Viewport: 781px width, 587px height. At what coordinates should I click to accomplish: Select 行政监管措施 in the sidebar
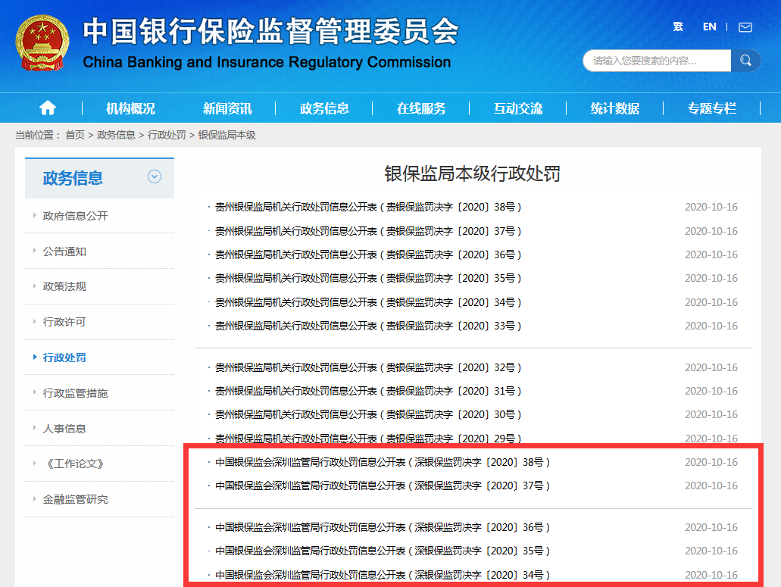pos(75,393)
